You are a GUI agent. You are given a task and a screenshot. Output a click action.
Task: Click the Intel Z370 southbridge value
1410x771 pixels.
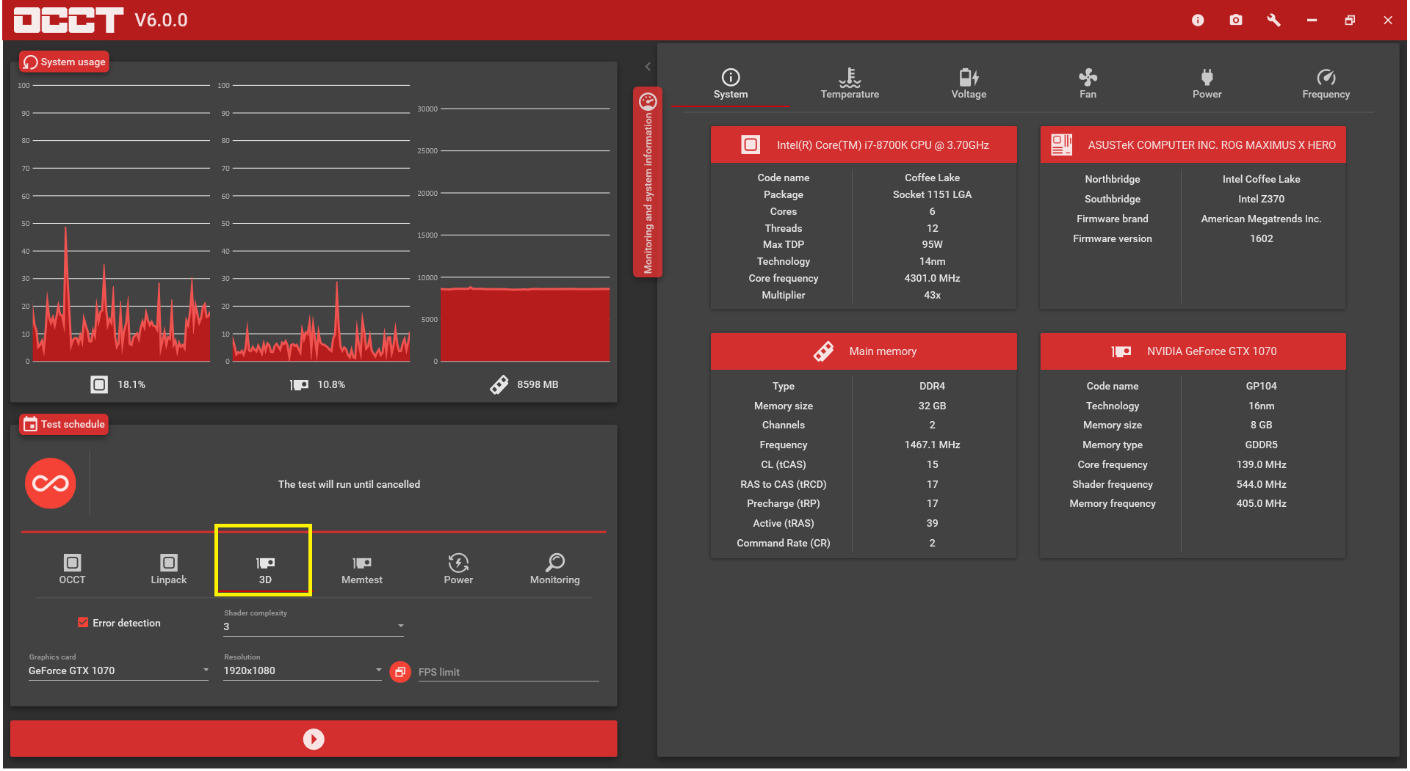1261,199
